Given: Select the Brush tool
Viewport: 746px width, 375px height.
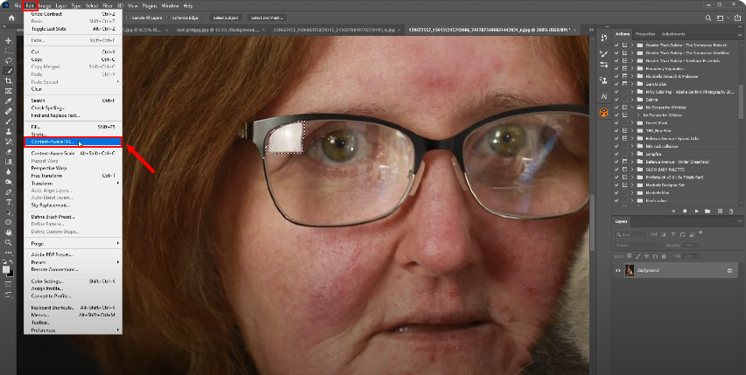Looking at the screenshot, I should click(9, 121).
